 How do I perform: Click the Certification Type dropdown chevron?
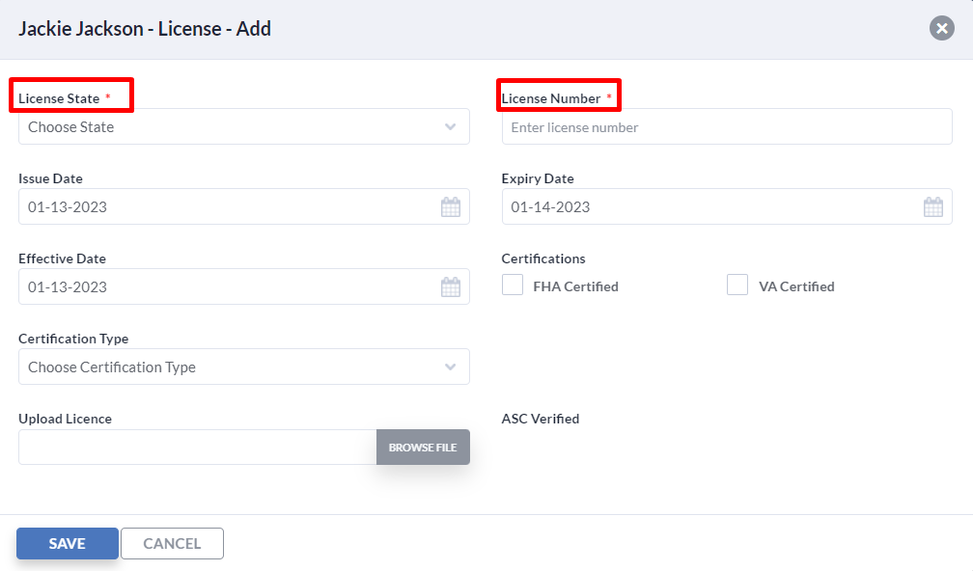(450, 367)
